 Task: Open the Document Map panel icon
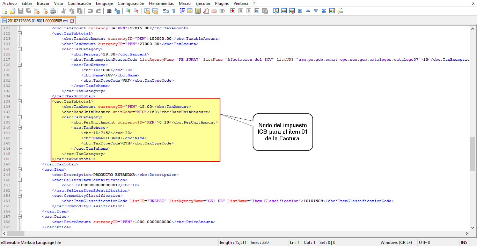click(x=198, y=11)
